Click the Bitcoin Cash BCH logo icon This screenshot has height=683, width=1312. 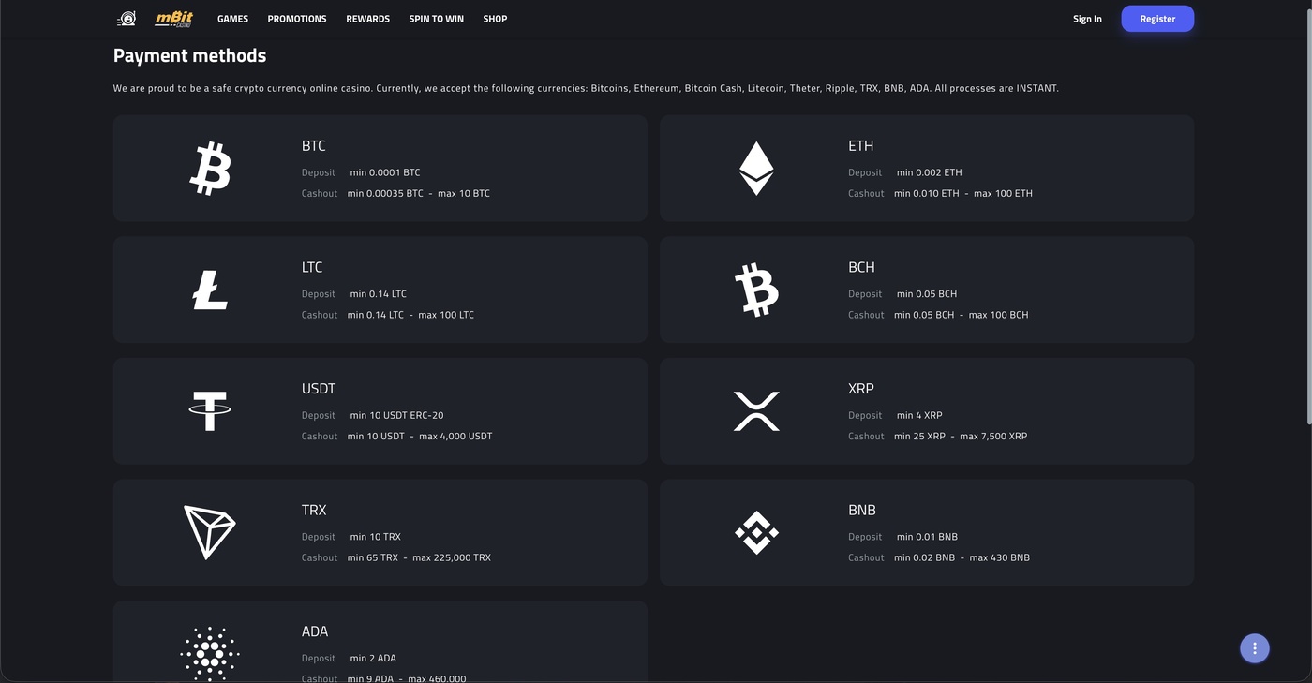click(756, 290)
